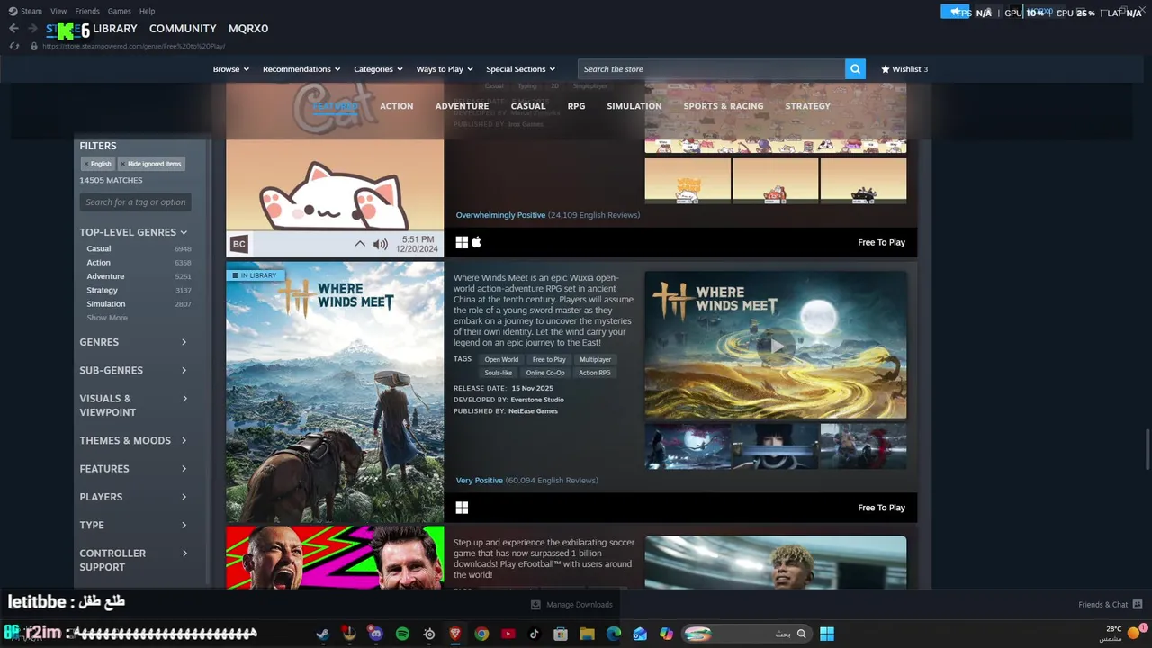
Task: Click the Manage Downloads icon
Action: coord(535,605)
